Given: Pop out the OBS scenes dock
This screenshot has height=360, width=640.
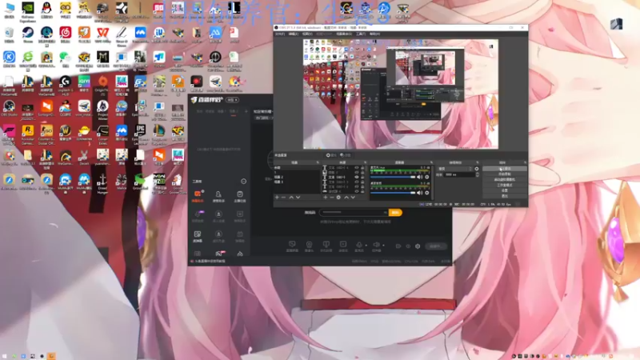Looking at the screenshot, I should coord(318,162).
